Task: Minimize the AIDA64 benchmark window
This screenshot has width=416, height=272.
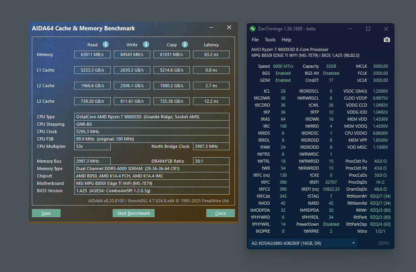Action: click(211, 28)
